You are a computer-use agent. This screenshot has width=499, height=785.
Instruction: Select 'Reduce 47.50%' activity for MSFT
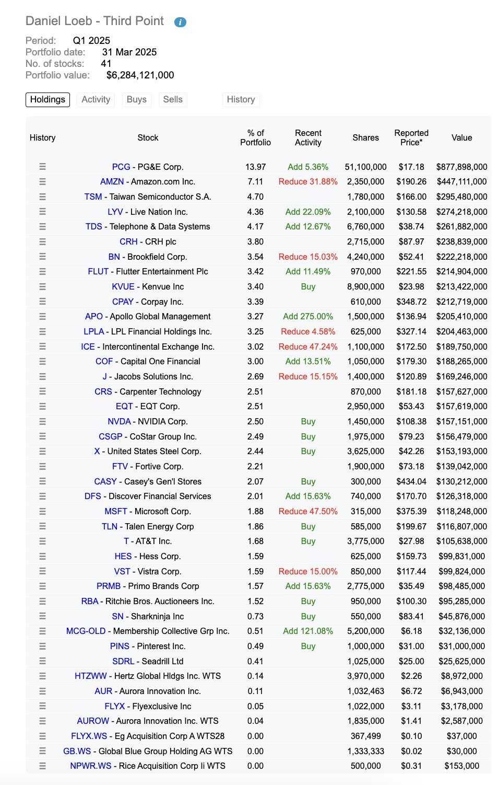(x=308, y=511)
